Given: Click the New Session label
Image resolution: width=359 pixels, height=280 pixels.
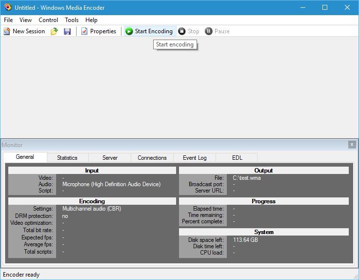Looking at the screenshot, I should click(x=29, y=31).
